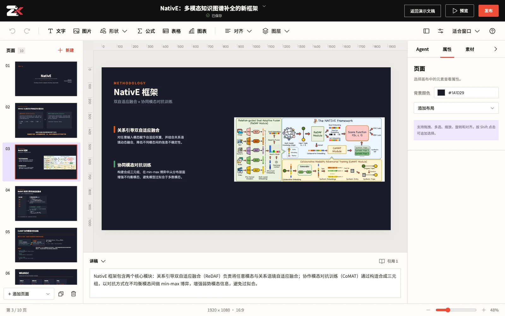This screenshot has width=505, height=316.
Task: Click the zoom in plus icon
Action: [484, 310]
